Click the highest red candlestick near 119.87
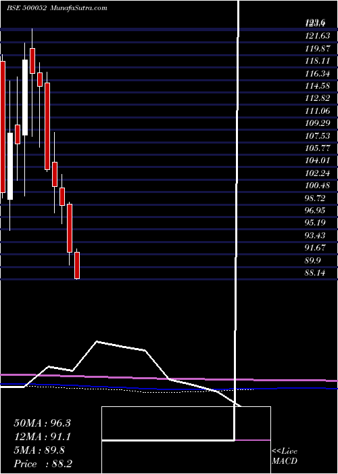338x474 pixels. [32, 60]
